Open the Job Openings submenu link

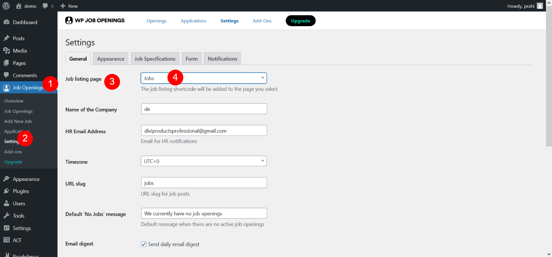18,111
